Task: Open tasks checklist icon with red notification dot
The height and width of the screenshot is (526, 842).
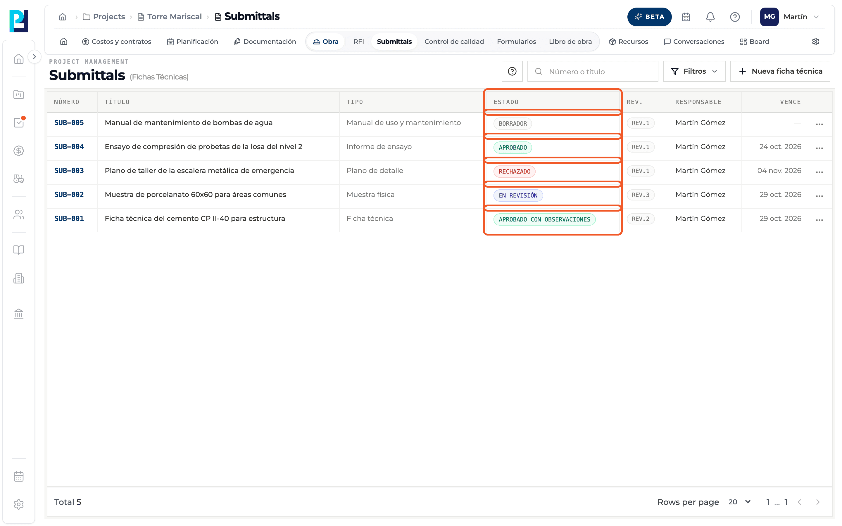Action: pyautogui.click(x=18, y=122)
